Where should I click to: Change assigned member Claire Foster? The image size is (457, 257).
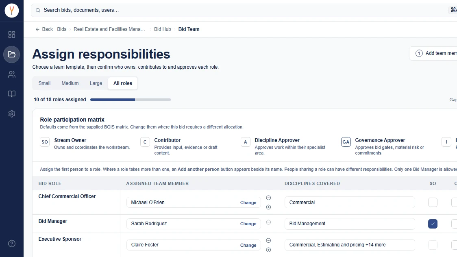point(248,245)
